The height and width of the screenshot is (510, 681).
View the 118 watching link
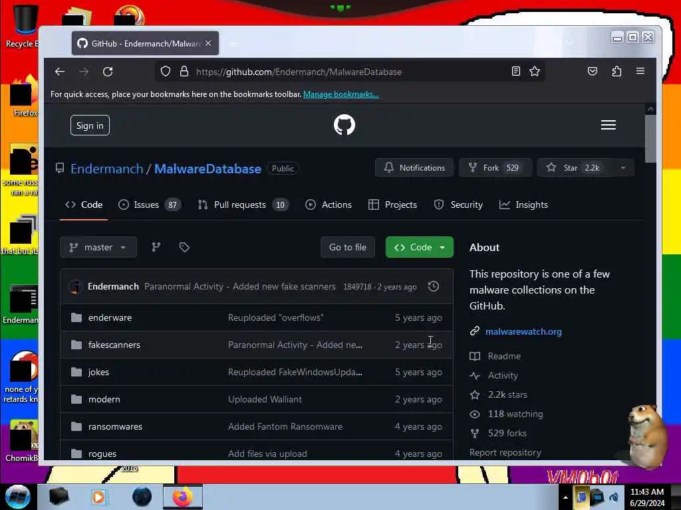pos(515,414)
